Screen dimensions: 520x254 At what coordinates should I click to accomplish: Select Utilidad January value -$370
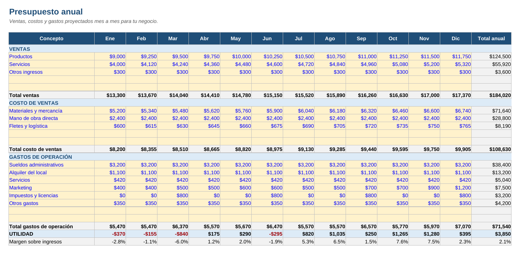point(110,234)
